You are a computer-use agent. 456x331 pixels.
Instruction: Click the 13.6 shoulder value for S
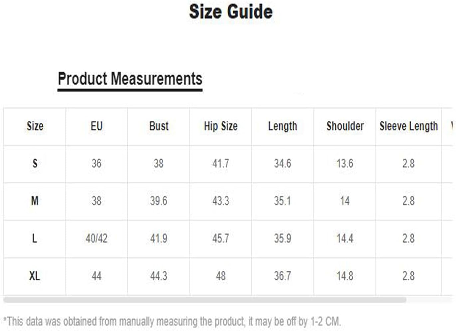click(x=345, y=164)
